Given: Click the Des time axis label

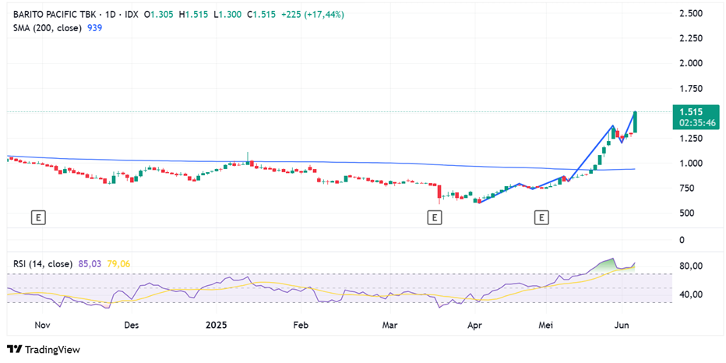Looking at the screenshot, I should 132,326.
